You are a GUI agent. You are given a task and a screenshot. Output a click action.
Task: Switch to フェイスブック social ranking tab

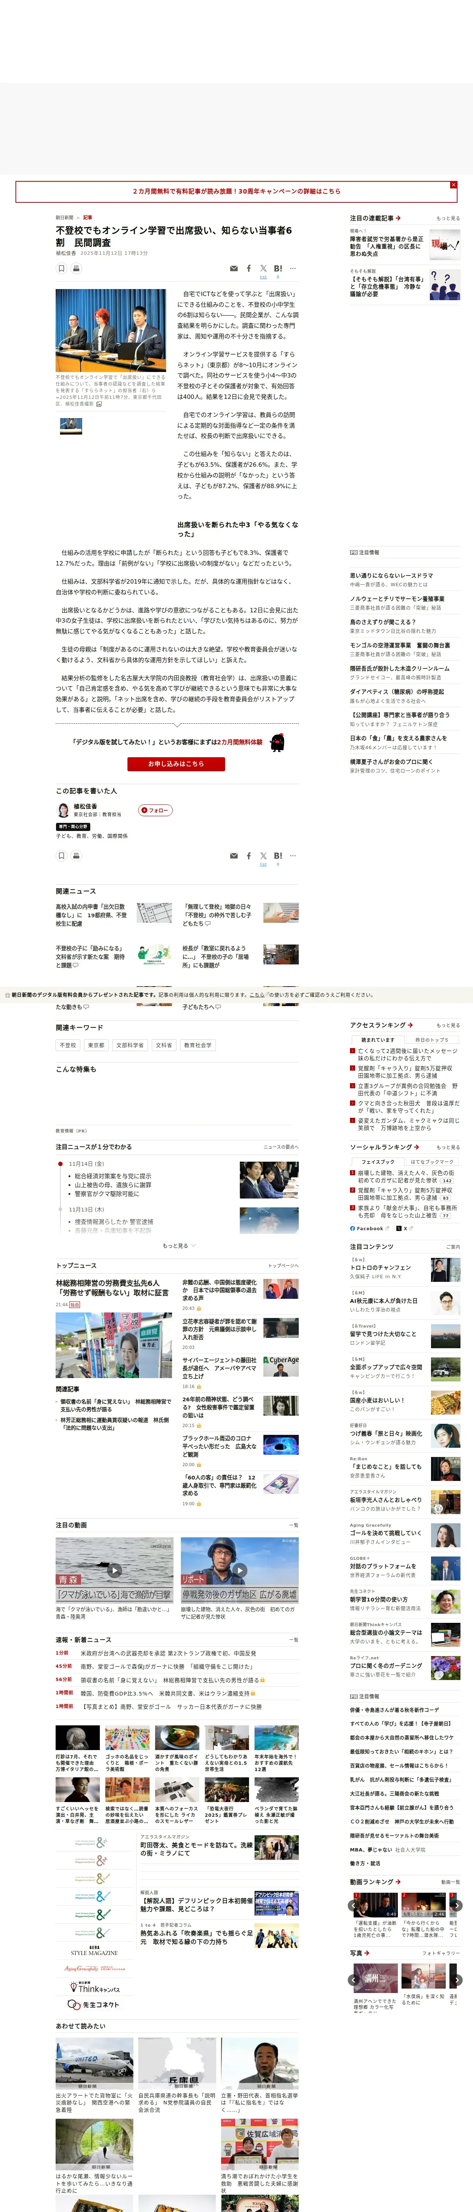pos(378,1162)
